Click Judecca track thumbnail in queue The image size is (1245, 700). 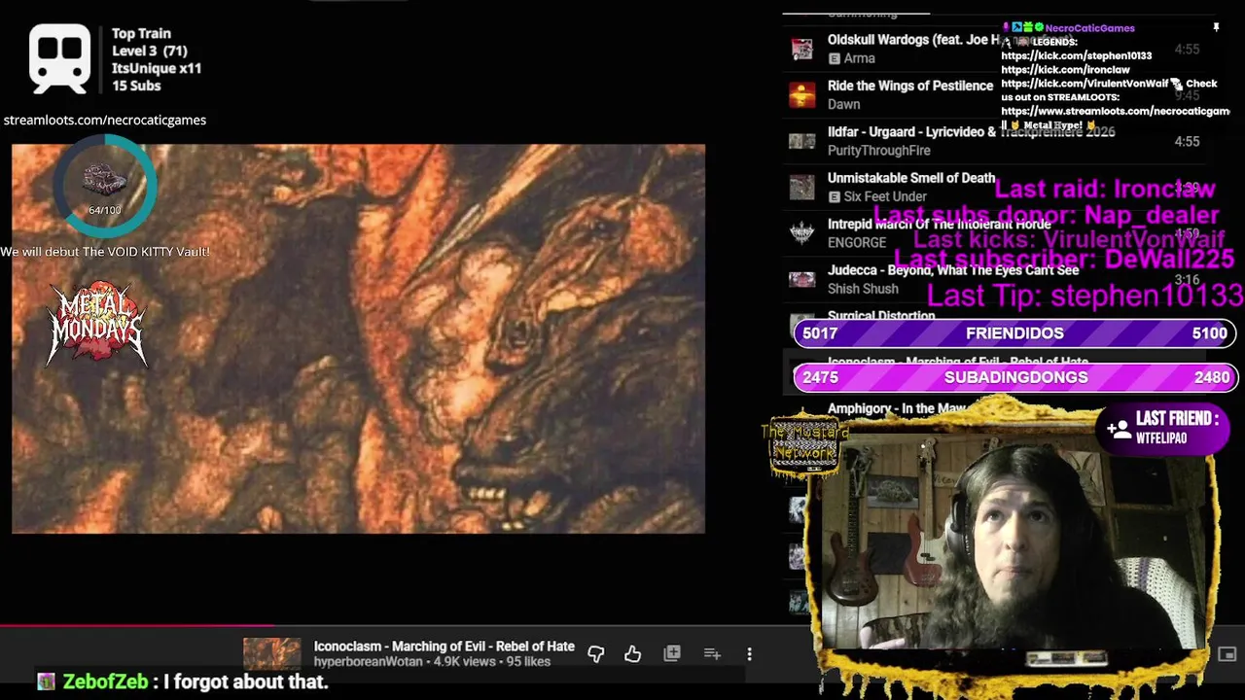coord(801,279)
